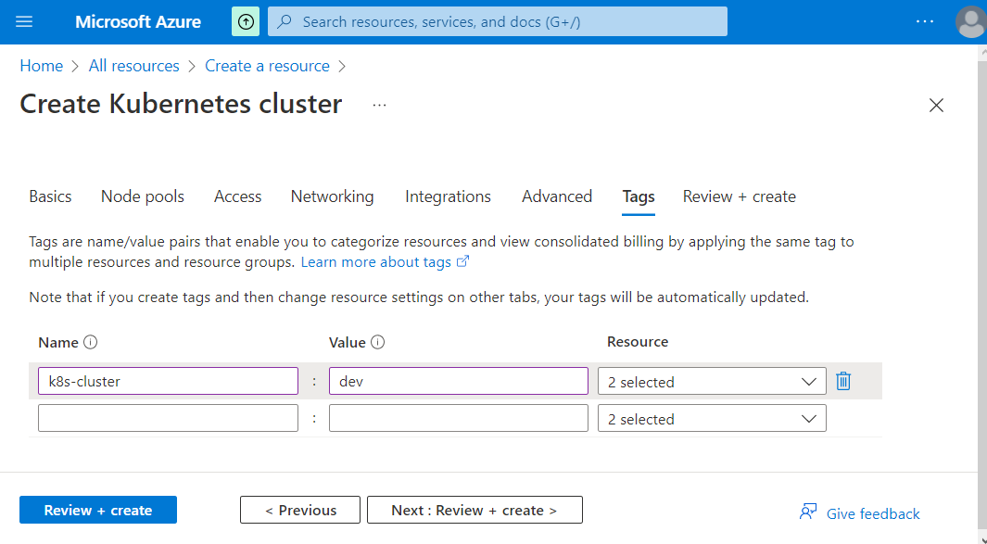987x544 pixels.
Task: Switch to the Review + create tab
Action: point(739,196)
